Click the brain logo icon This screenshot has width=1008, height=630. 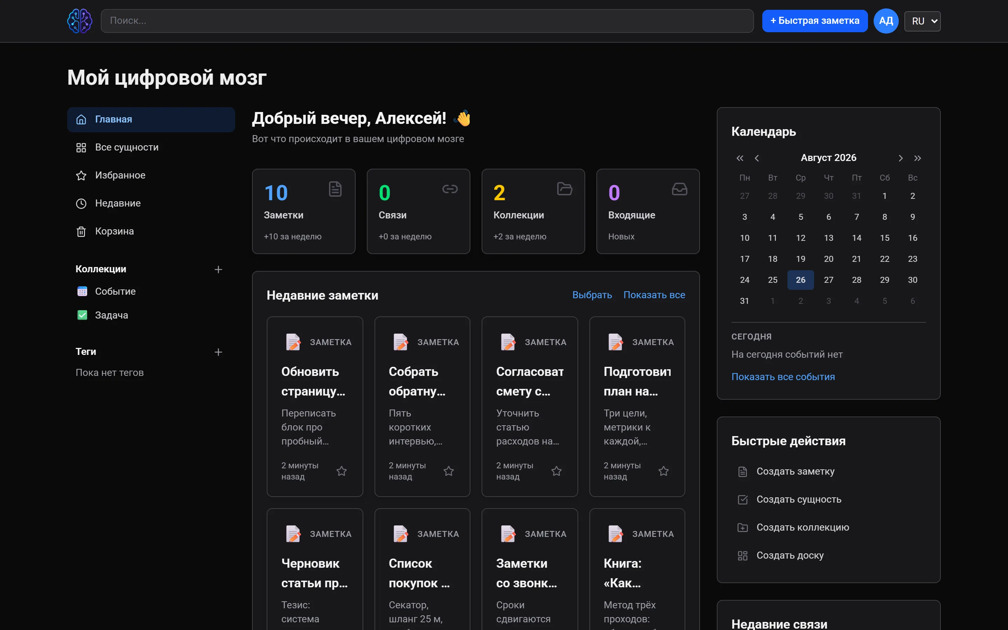(79, 21)
